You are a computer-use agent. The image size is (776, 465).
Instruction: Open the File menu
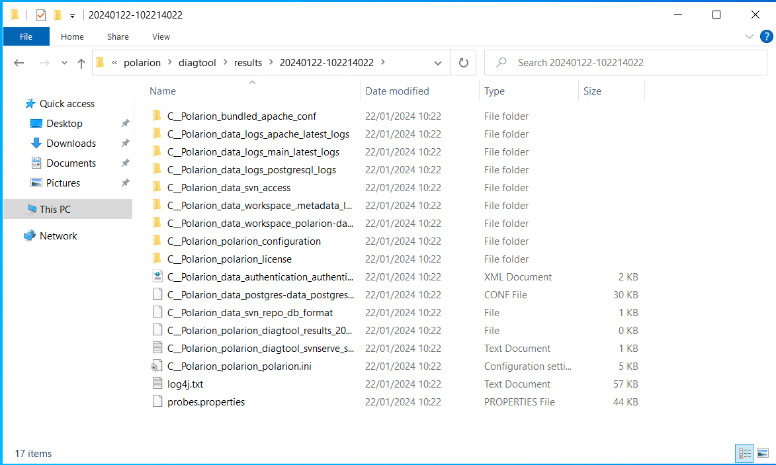pos(26,36)
